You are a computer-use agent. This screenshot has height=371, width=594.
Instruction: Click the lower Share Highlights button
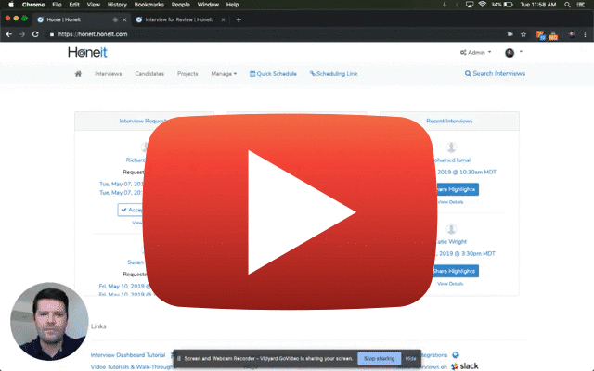click(x=456, y=271)
